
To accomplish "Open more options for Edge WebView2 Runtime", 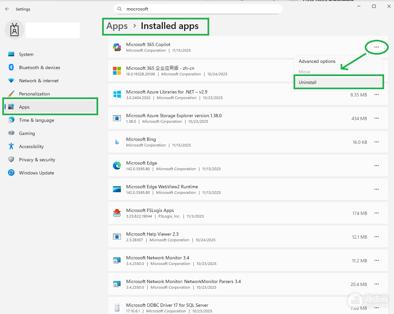I will [x=377, y=189].
